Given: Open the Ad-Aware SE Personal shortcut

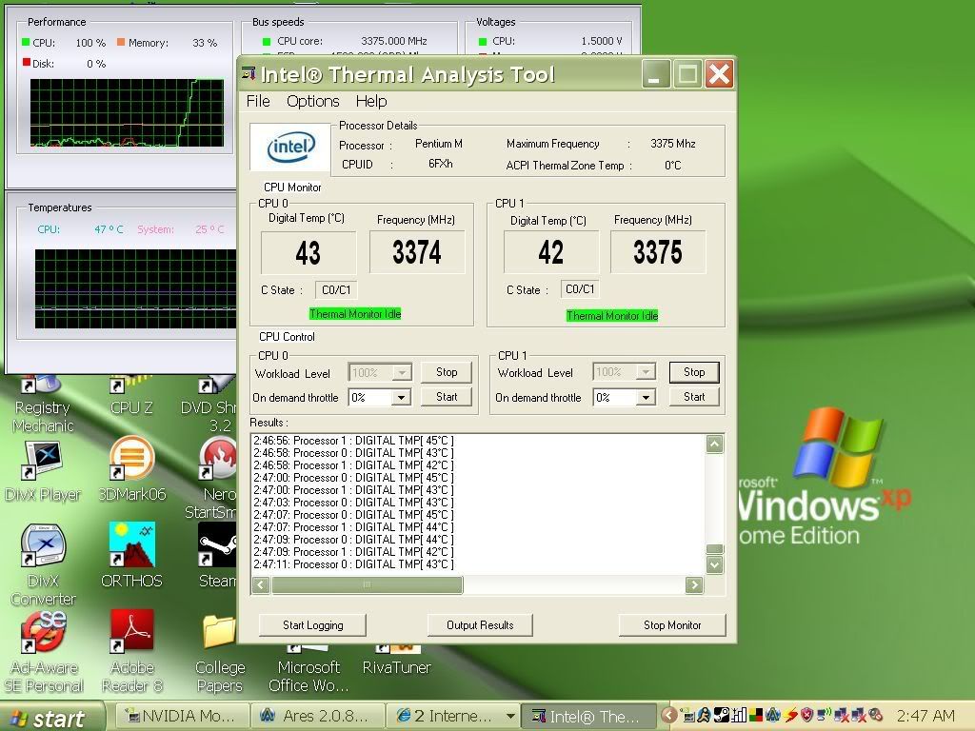Looking at the screenshot, I should click(x=44, y=651).
